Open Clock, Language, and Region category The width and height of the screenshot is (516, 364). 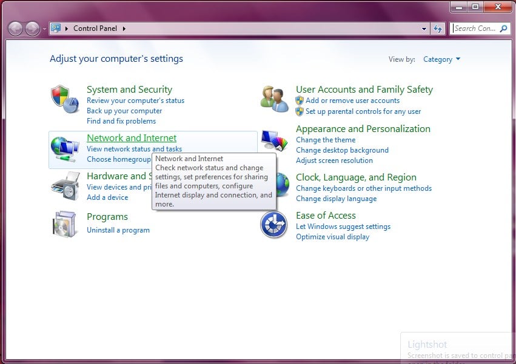point(356,177)
